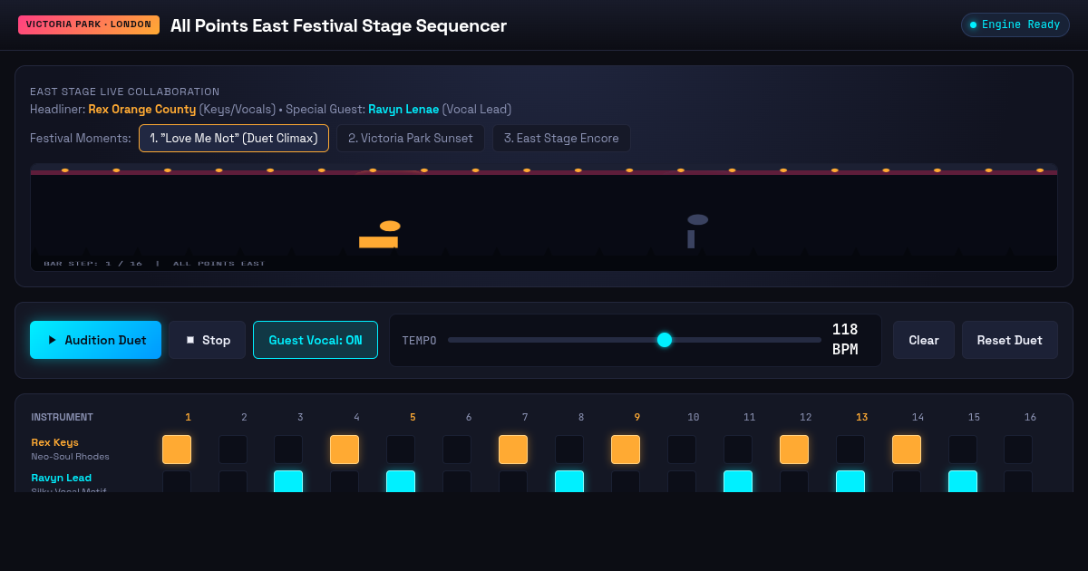Turn off Rex Keys step 9
This screenshot has width=1088, height=571.
[x=626, y=450]
